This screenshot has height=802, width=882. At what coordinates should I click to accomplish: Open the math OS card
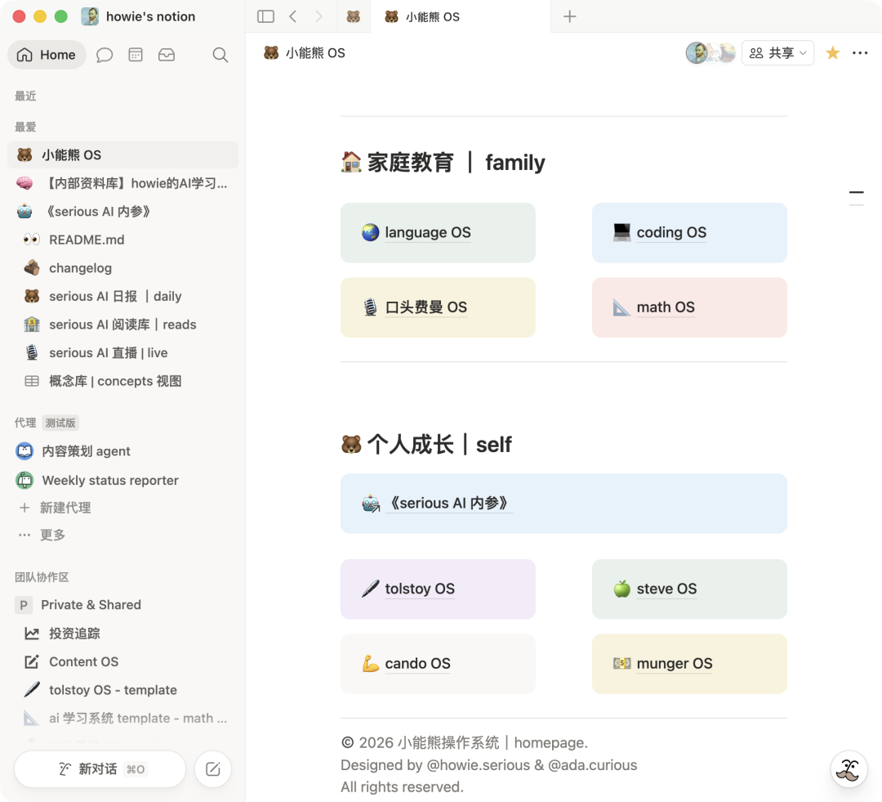pos(689,307)
